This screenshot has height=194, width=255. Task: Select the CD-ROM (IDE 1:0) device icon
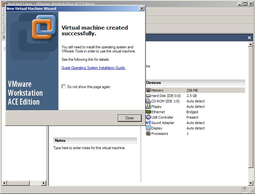coord(148,101)
